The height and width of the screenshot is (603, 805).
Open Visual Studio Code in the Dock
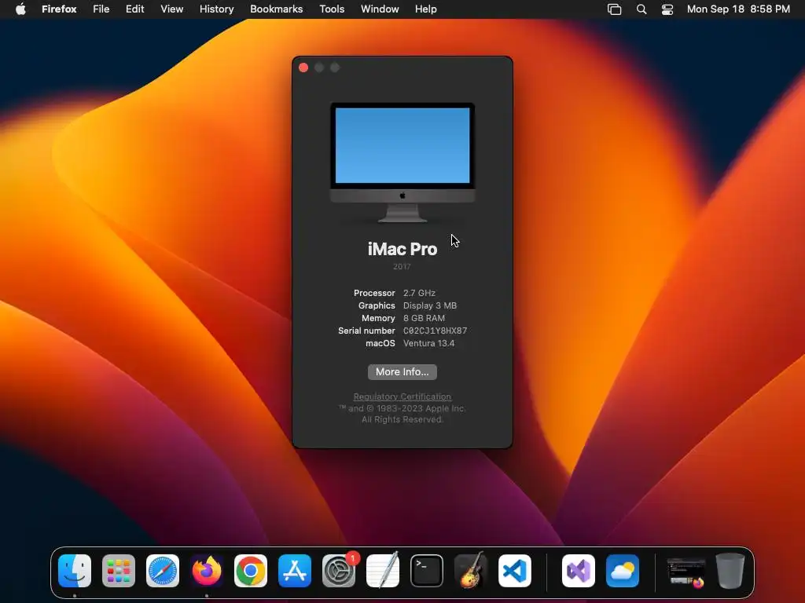515,571
